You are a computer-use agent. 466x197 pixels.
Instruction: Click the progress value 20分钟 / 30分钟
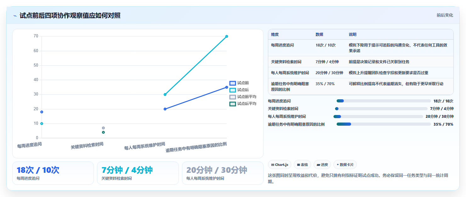click(x=440, y=117)
